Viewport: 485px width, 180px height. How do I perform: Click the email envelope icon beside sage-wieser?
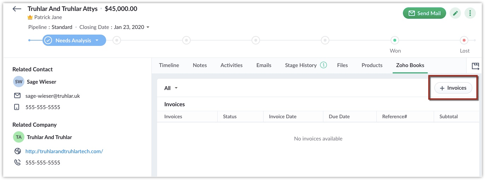coord(17,96)
